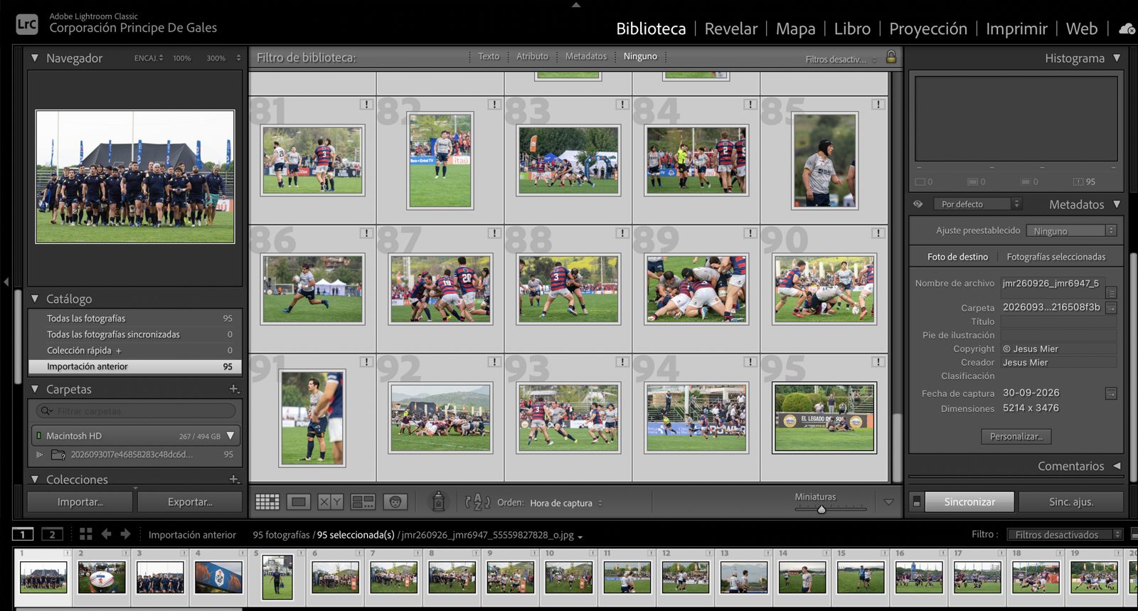Select Foto de destino option
The image size is (1138, 611).
tap(957, 257)
